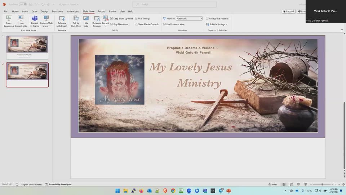
Task: Click the zoom slider in status bar
Action: pos(321,185)
